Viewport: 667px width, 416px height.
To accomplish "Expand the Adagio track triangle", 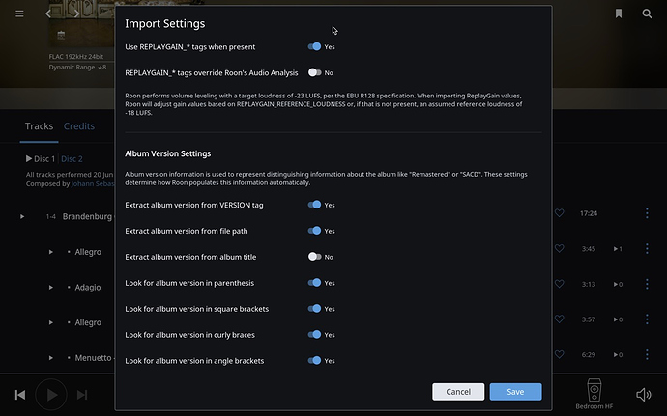I will coord(50,288).
